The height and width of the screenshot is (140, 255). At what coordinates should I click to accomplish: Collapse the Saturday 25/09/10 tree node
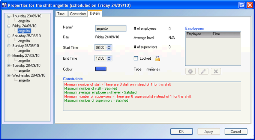click(x=9, y=36)
